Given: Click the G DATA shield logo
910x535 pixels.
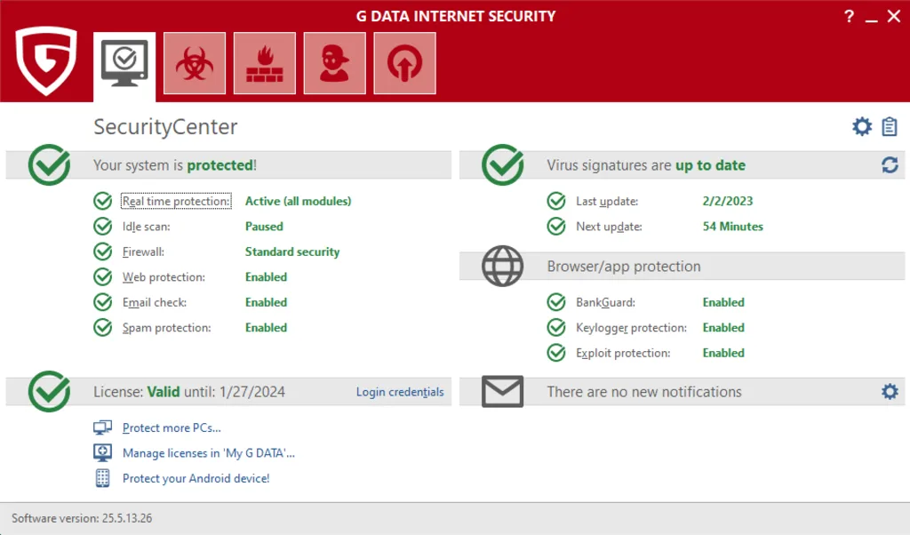Looking at the screenshot, I should pyautogui.click(x=44, y=62).
